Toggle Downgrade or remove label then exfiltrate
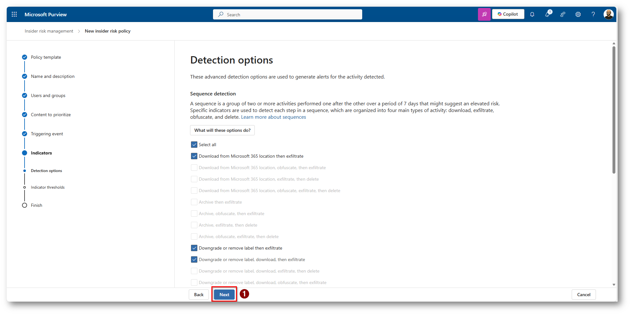Screen dimensions: 631x315 [194, 248]
